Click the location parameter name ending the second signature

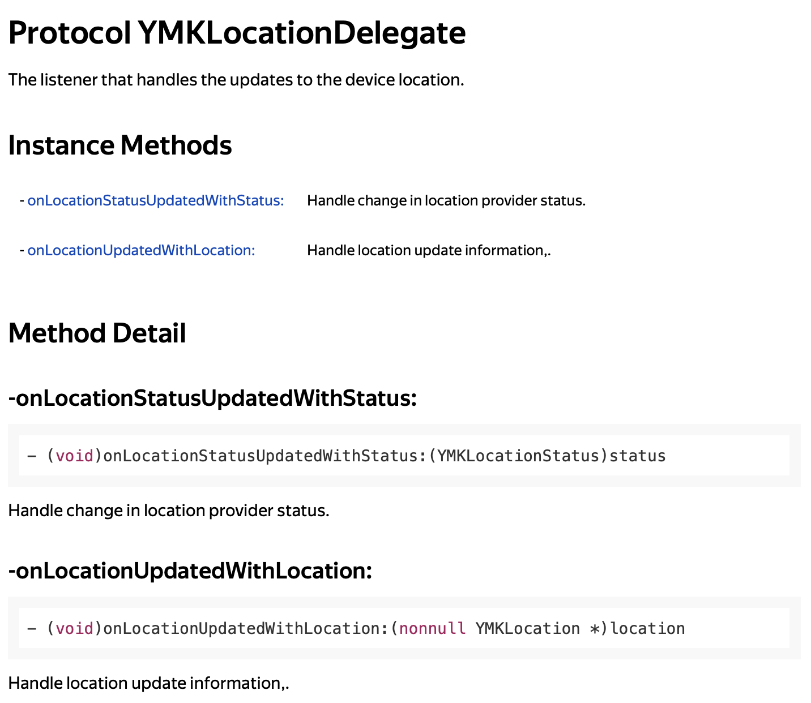coord(647,628)
